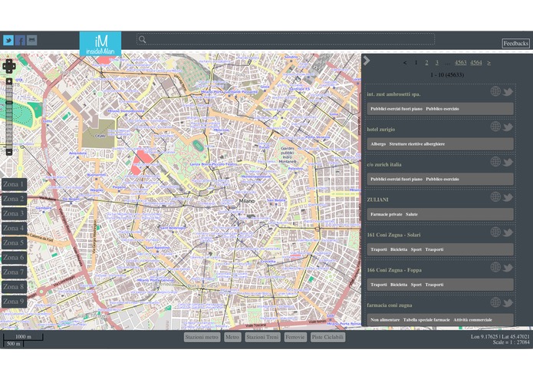Click the Farmacie private tag under ZULIANI
Image resolution: width=533 pixels, height=379 pixels.
pos(387,215)
